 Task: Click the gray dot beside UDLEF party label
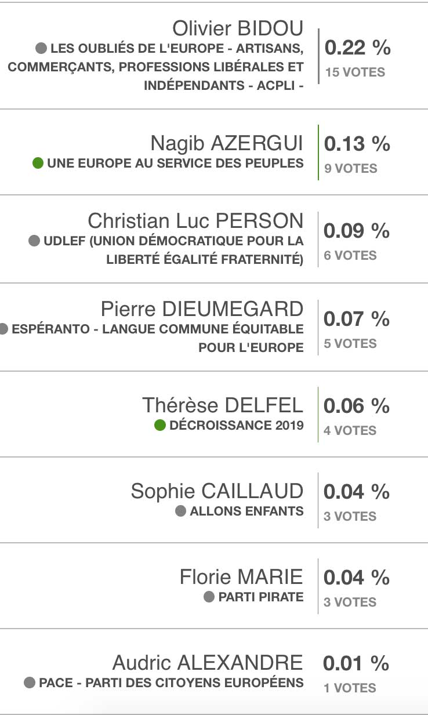(34, 241)
